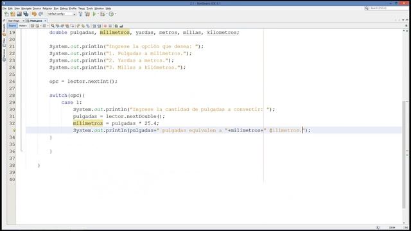Toggle Rectangular Selection icon
The width and height of the screenshot is (411, 231).
(x=72, y=26)
